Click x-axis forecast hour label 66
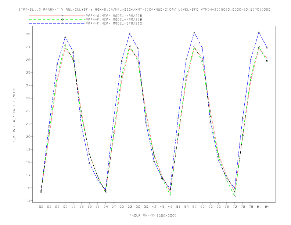Screen dimensions: 291x225 coord(219,207)
